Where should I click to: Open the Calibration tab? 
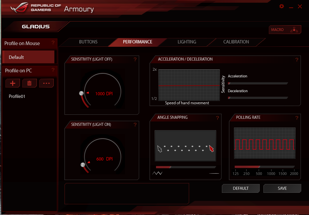click(x=236, y=42)
